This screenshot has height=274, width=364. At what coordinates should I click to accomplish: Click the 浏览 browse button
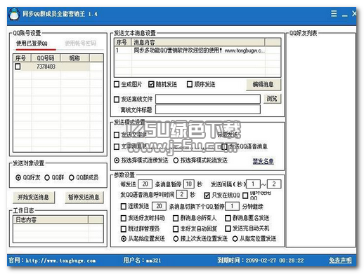(x=272, y=99)
